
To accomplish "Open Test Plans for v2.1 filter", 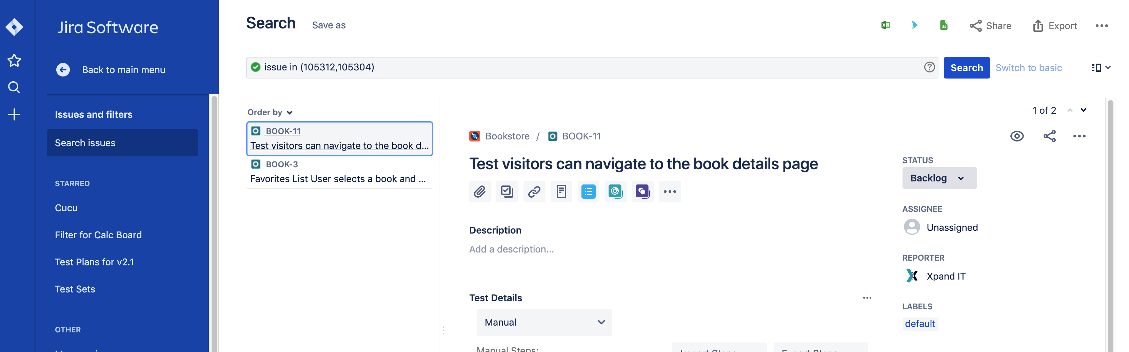I will 94,262.
